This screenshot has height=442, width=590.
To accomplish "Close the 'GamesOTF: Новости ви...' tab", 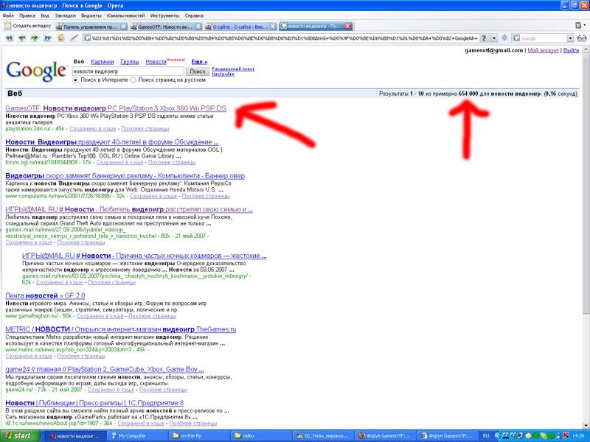I will (198, 27).
